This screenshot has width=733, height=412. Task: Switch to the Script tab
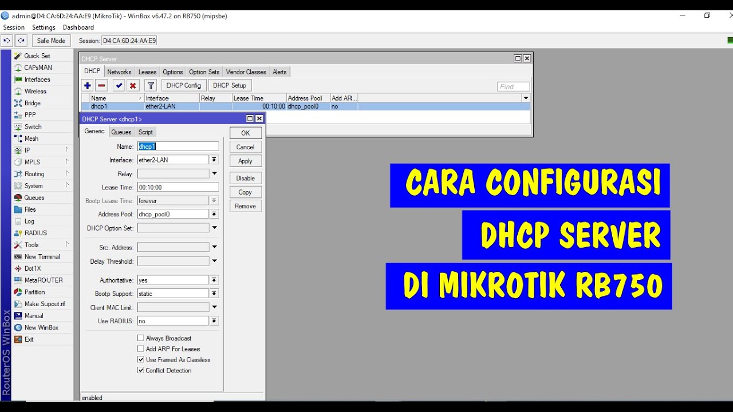[x=145, y=132]
